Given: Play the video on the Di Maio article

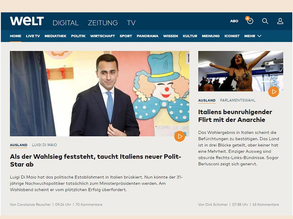Looking at the screenshot, I should 179,137.
